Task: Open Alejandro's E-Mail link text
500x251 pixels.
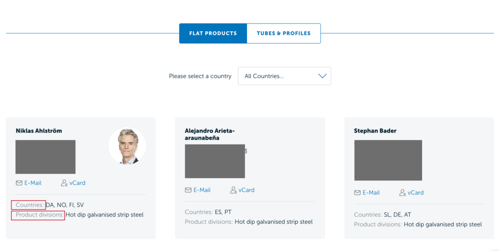Action: tap(202, 190)
